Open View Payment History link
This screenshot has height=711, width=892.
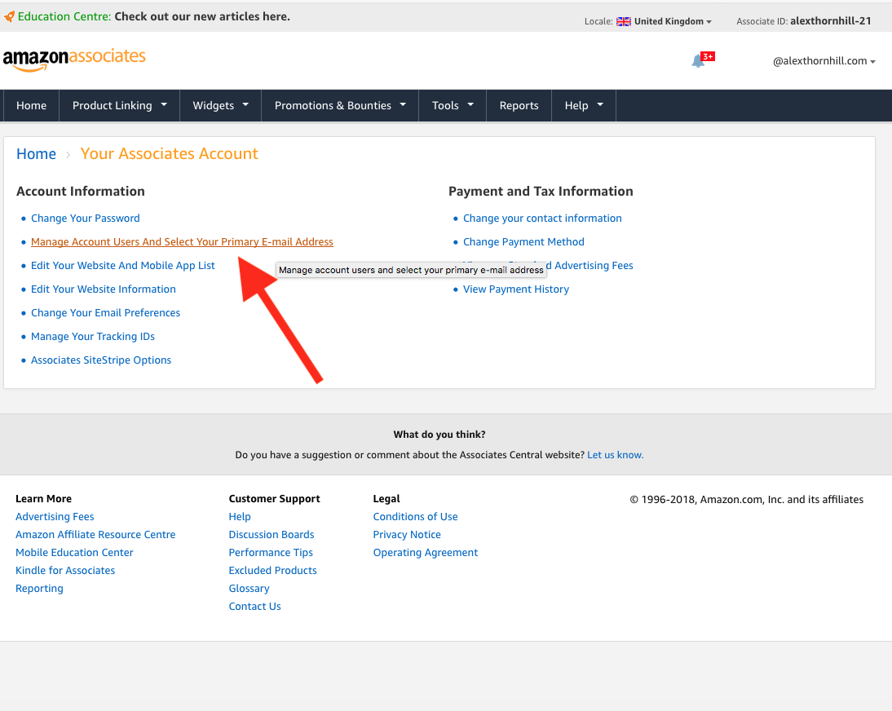(516, 289)
